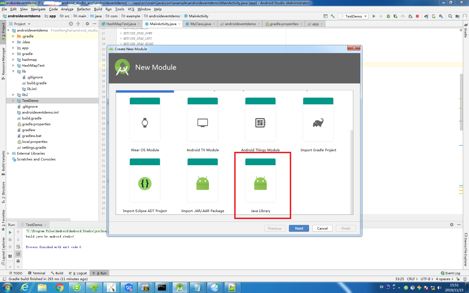Select settings.gradle in project tree

[34, 147]
